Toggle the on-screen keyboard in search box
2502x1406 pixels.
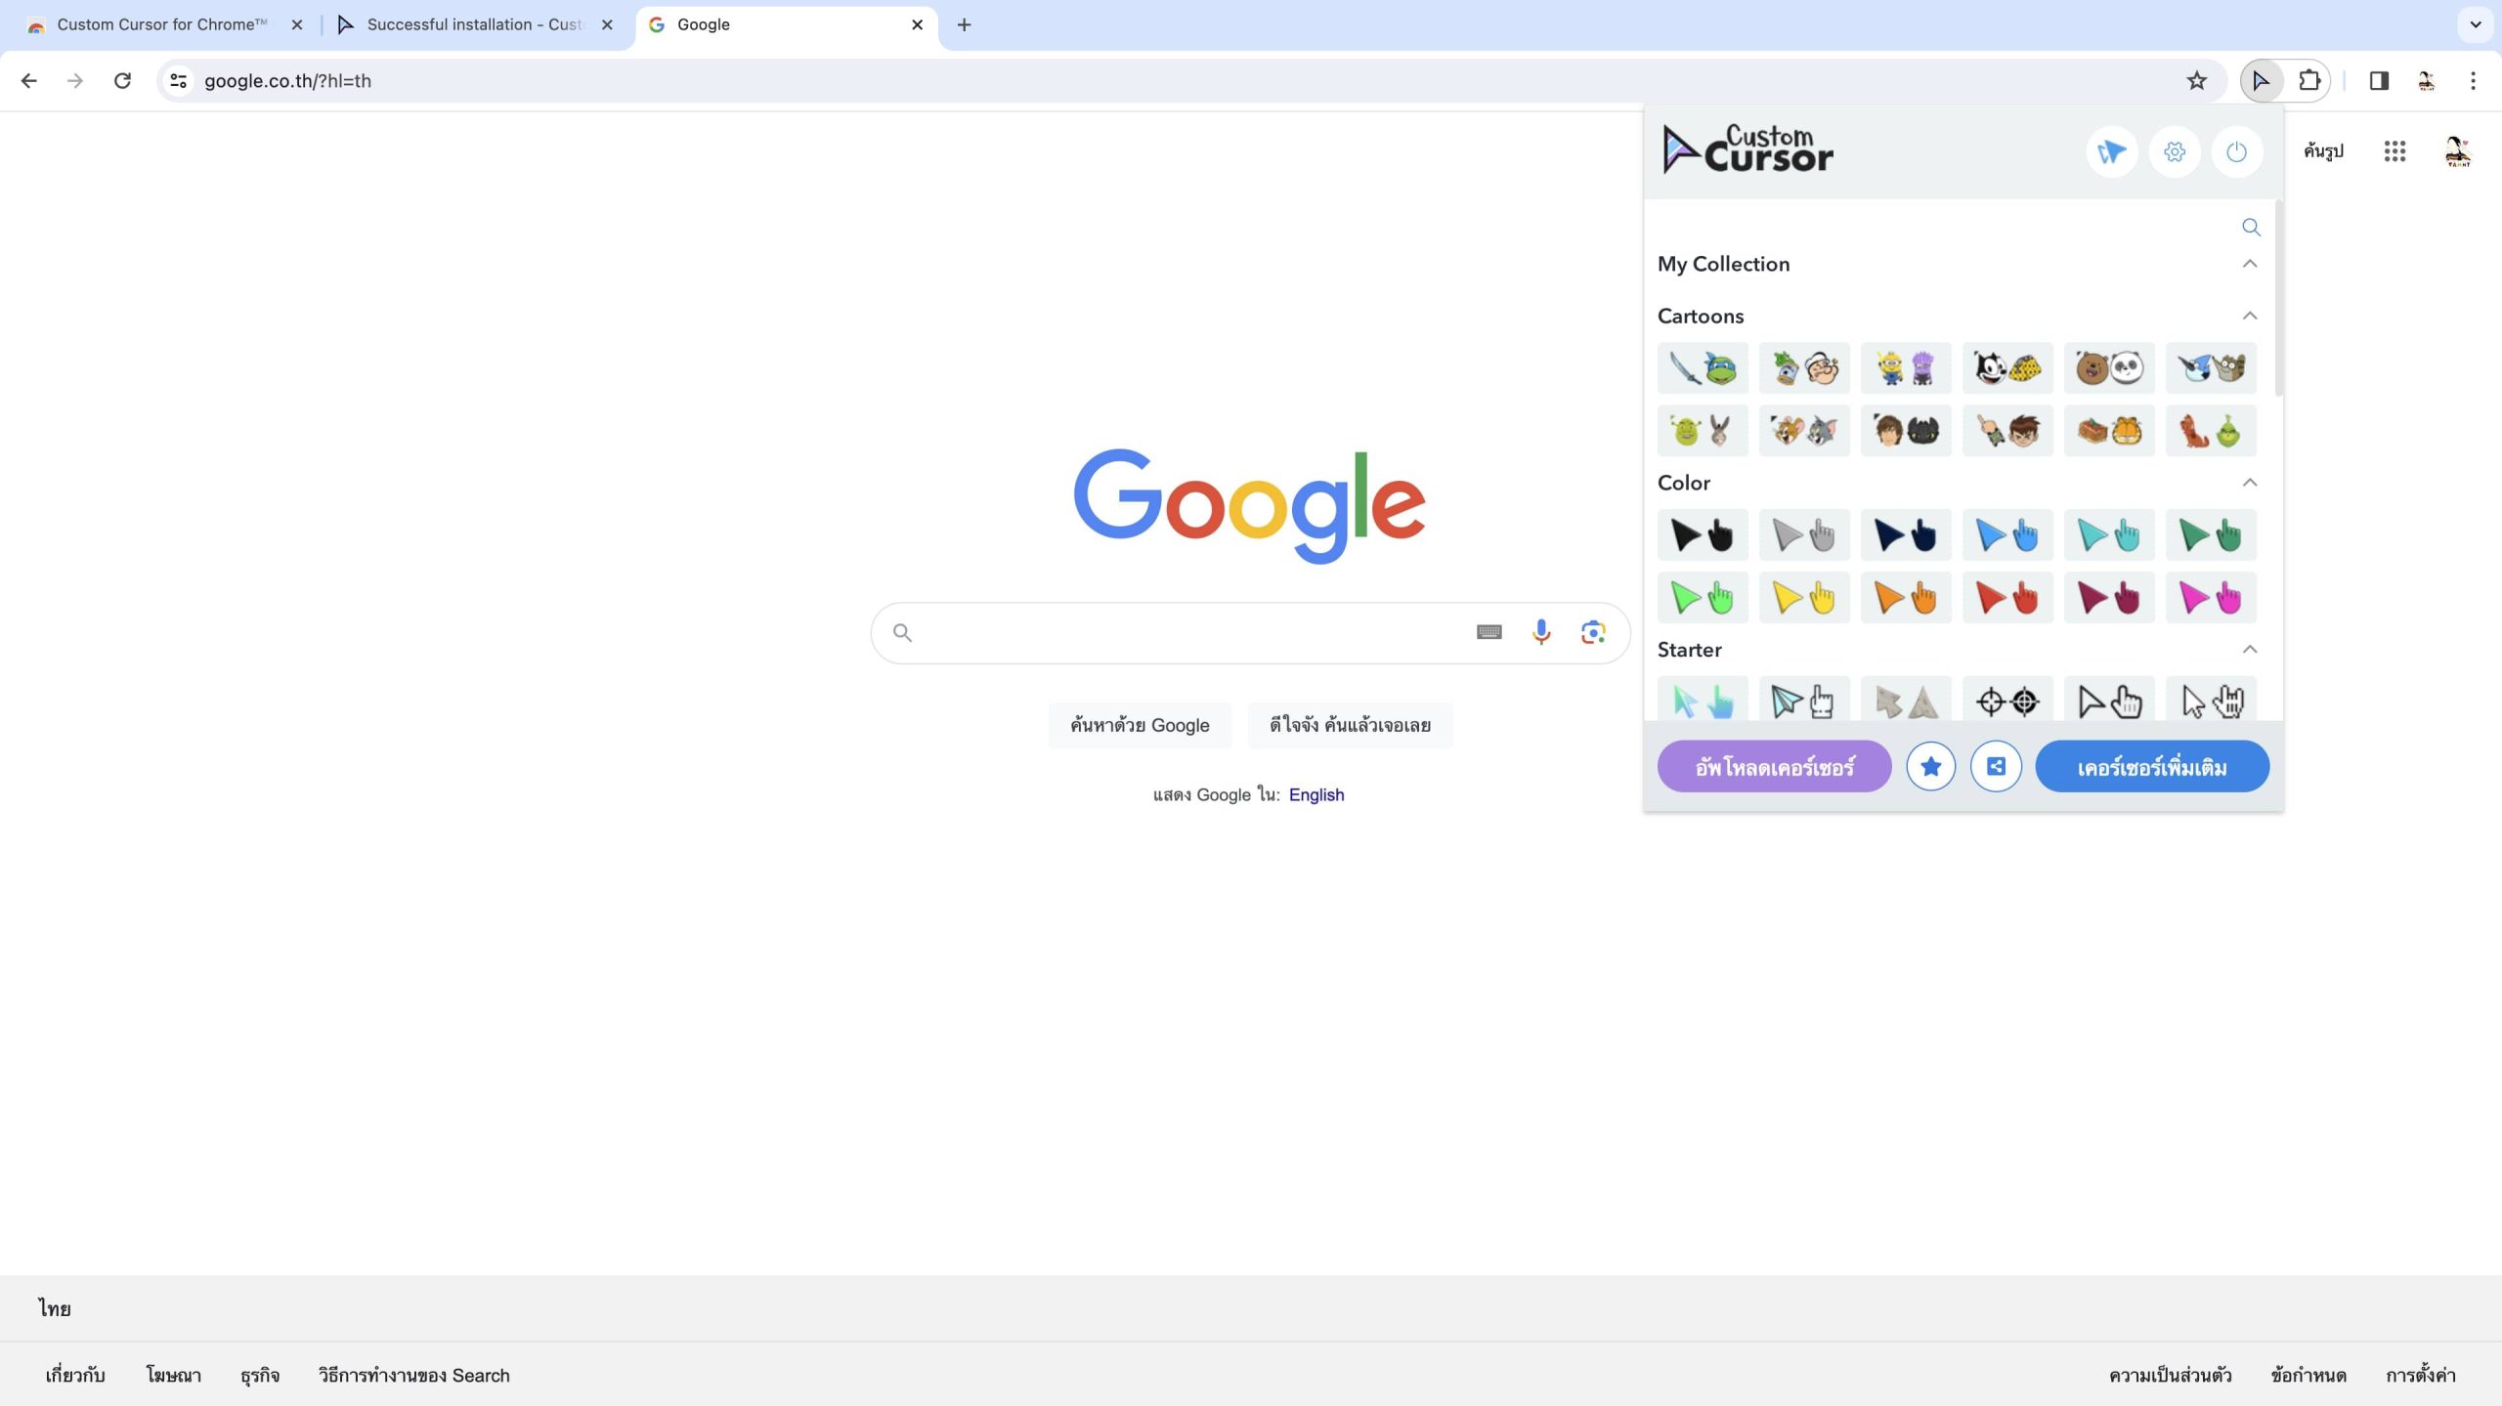point(1488,632)
